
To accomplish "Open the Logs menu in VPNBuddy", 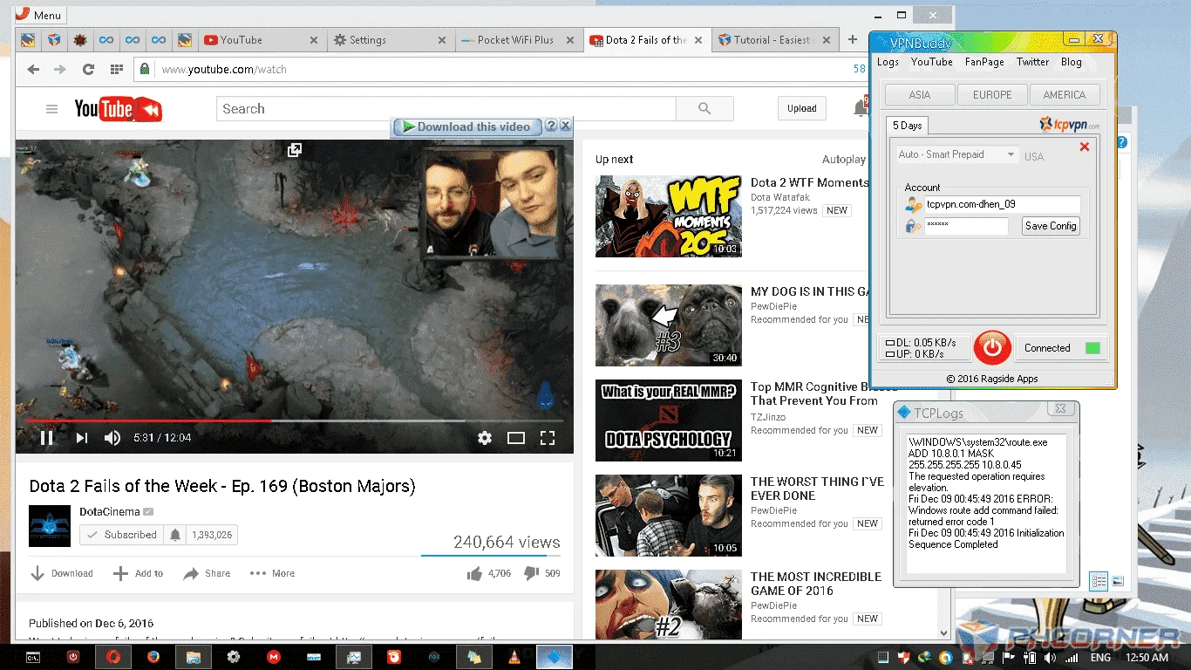I will [888, 62].
